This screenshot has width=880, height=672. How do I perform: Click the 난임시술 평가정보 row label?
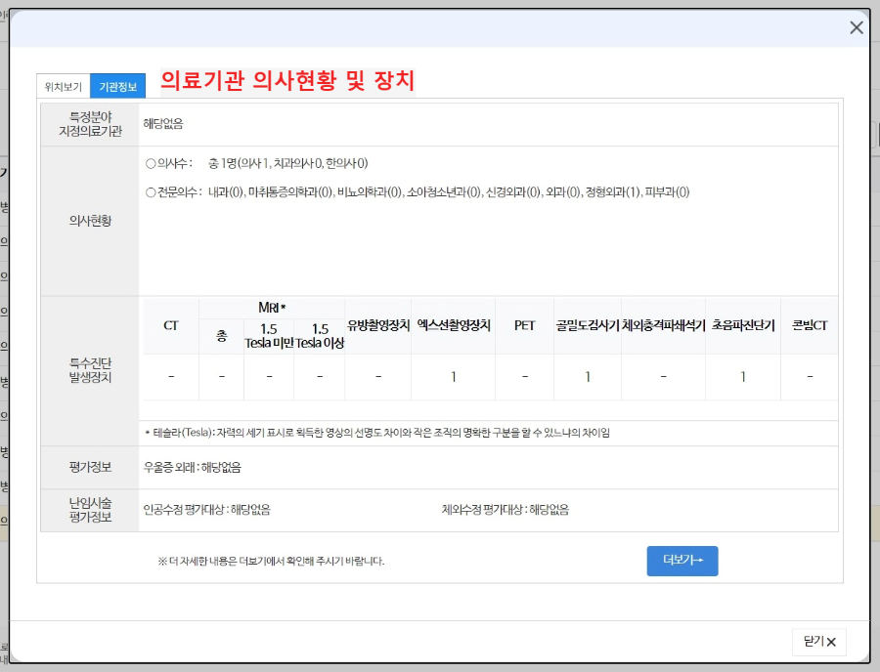[x=90, y=510]
